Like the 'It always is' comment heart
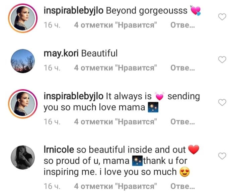The height and width of the screenshot is (194, 239). (222, 102)
